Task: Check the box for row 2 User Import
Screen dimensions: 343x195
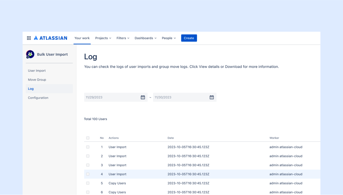Action: tap(88, 156)
